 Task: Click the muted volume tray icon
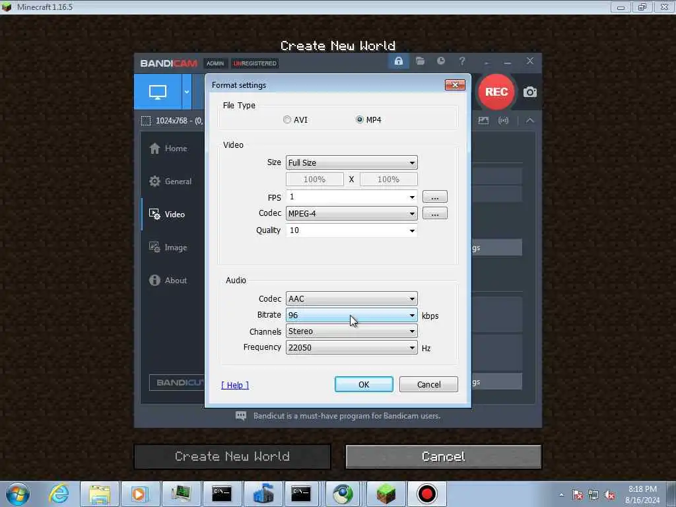(x=609, y=495)
